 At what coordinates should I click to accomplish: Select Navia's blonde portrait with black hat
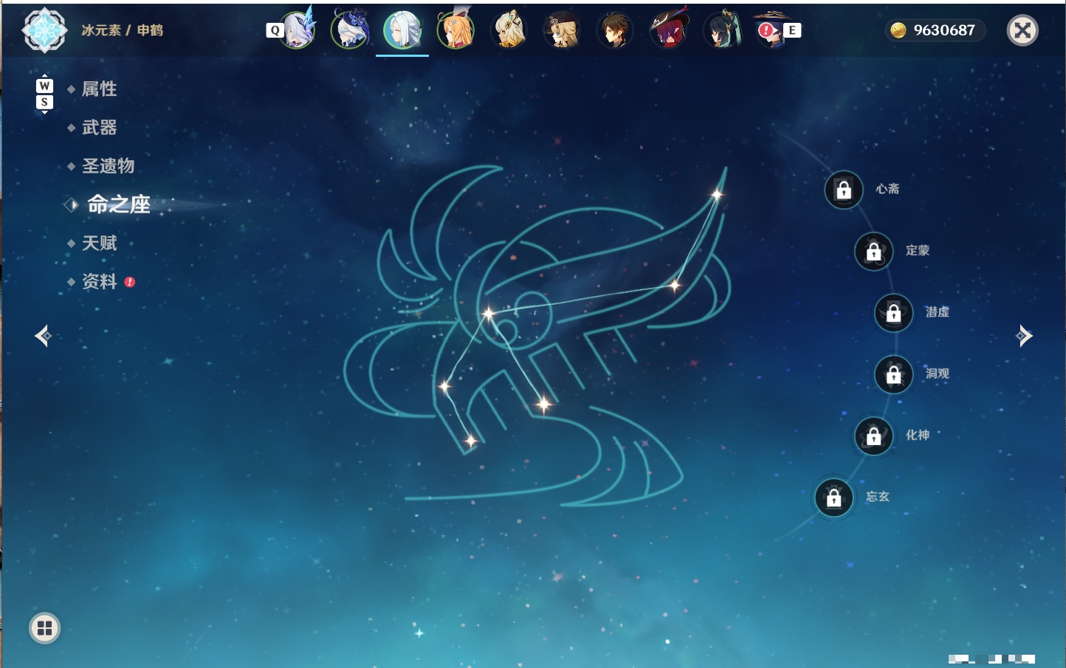[562, 30]
